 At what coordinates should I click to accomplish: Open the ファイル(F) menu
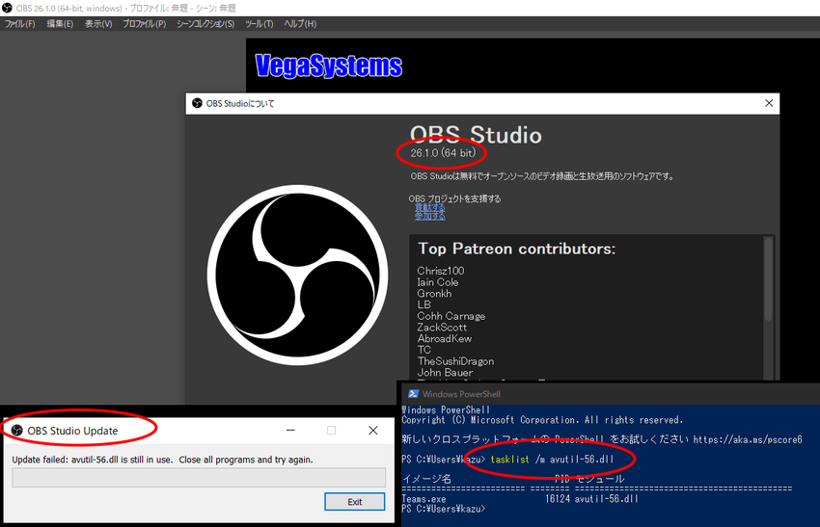[x=20, y=24]
